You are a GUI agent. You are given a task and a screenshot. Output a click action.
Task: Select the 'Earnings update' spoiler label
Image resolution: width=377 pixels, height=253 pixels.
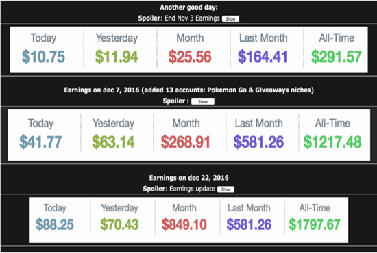(x=192, y=189)
